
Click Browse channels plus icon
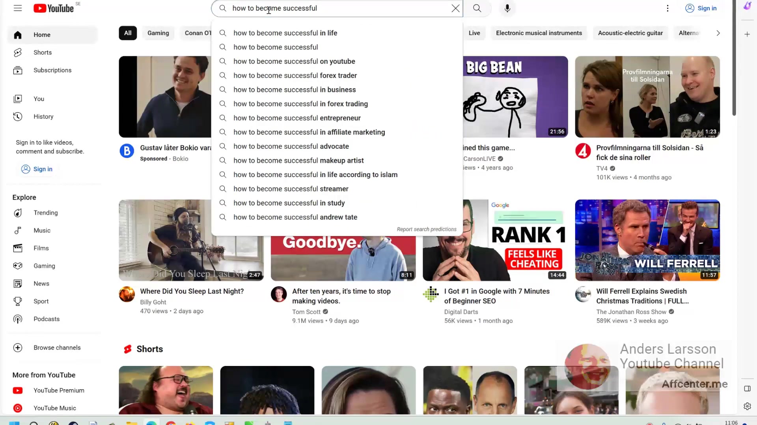point(18,347)
